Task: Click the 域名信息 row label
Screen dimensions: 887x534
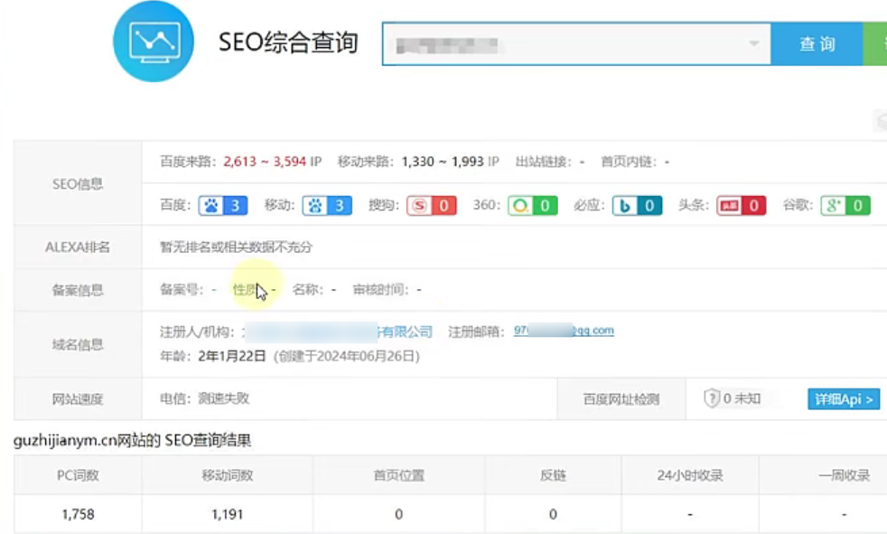Action: click(x=78, y=344)
